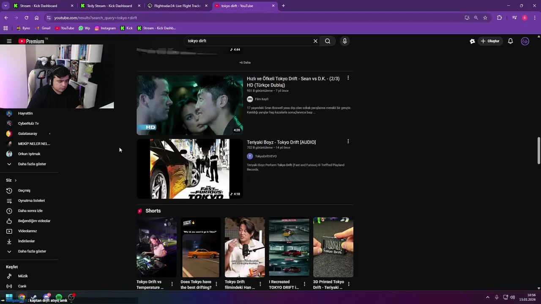
Task: Show hidden system tray icons
Action: (x=487, y=297)
